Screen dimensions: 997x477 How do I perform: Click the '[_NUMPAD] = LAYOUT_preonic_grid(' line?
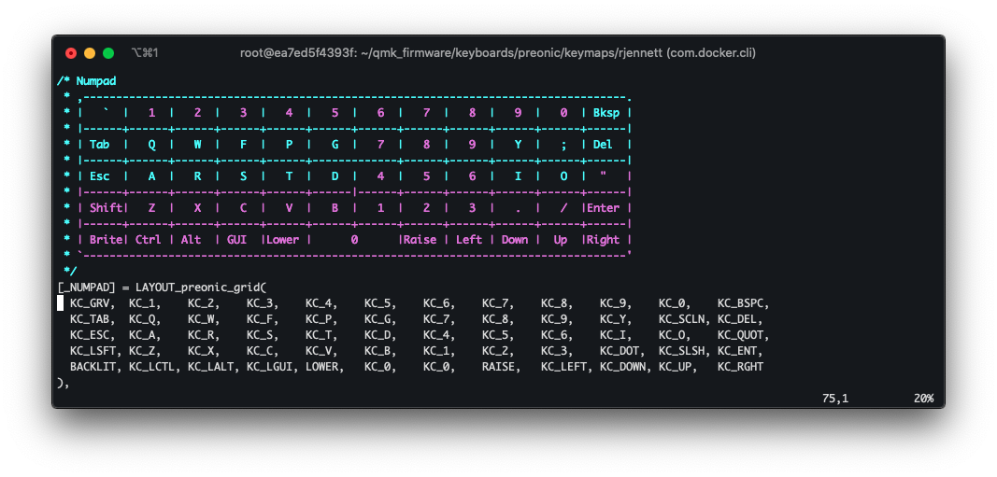164,288
